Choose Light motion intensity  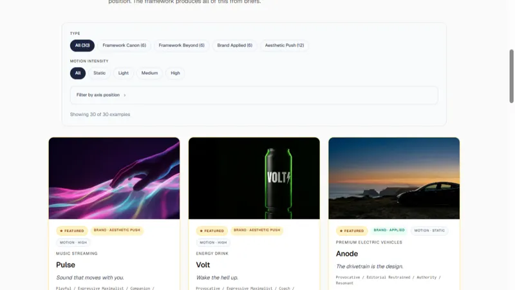pyautogui.click(x=124, y=73)
